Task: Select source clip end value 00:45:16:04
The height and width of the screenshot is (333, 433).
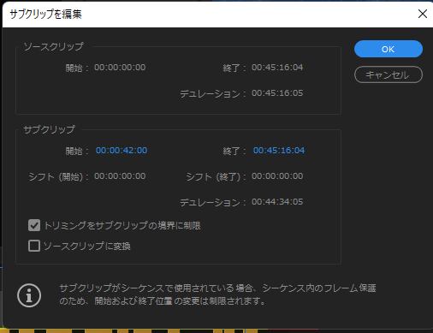Action: coord(277,68)
